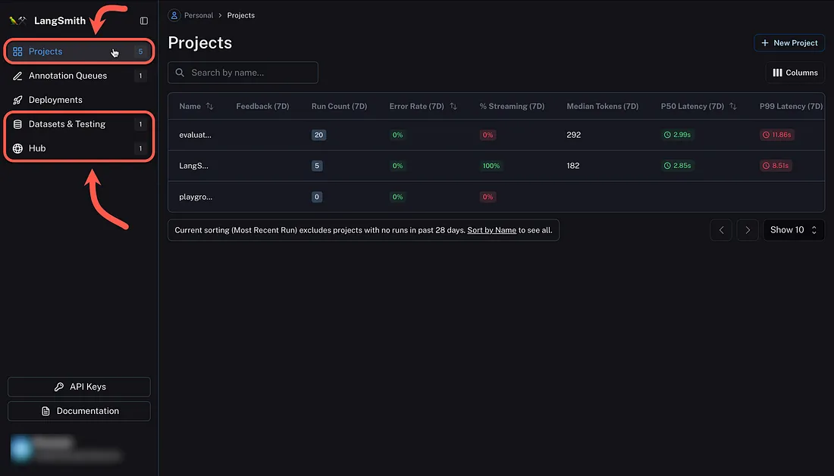Click median tokens value 292
Image resolution: width=834 pixels, height=476 pixels.
(x=573, y=135)
